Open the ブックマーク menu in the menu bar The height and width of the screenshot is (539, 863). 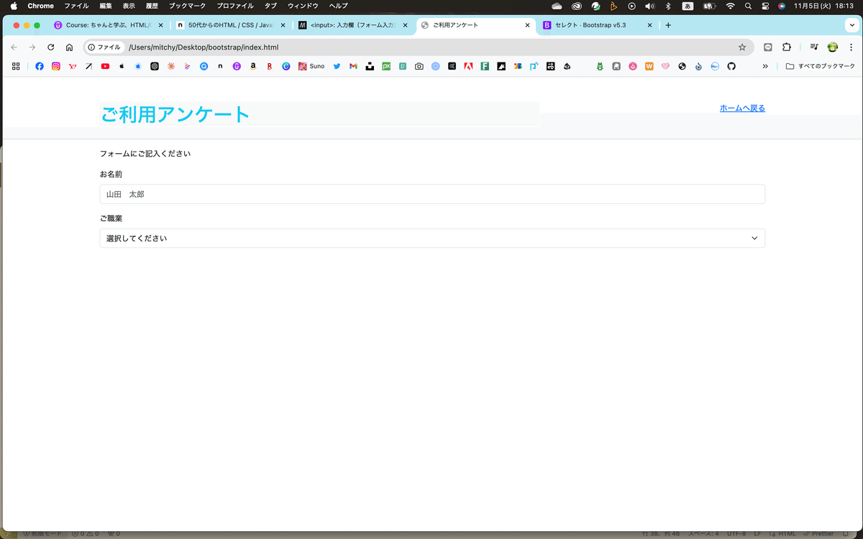(x=186, y=6)
